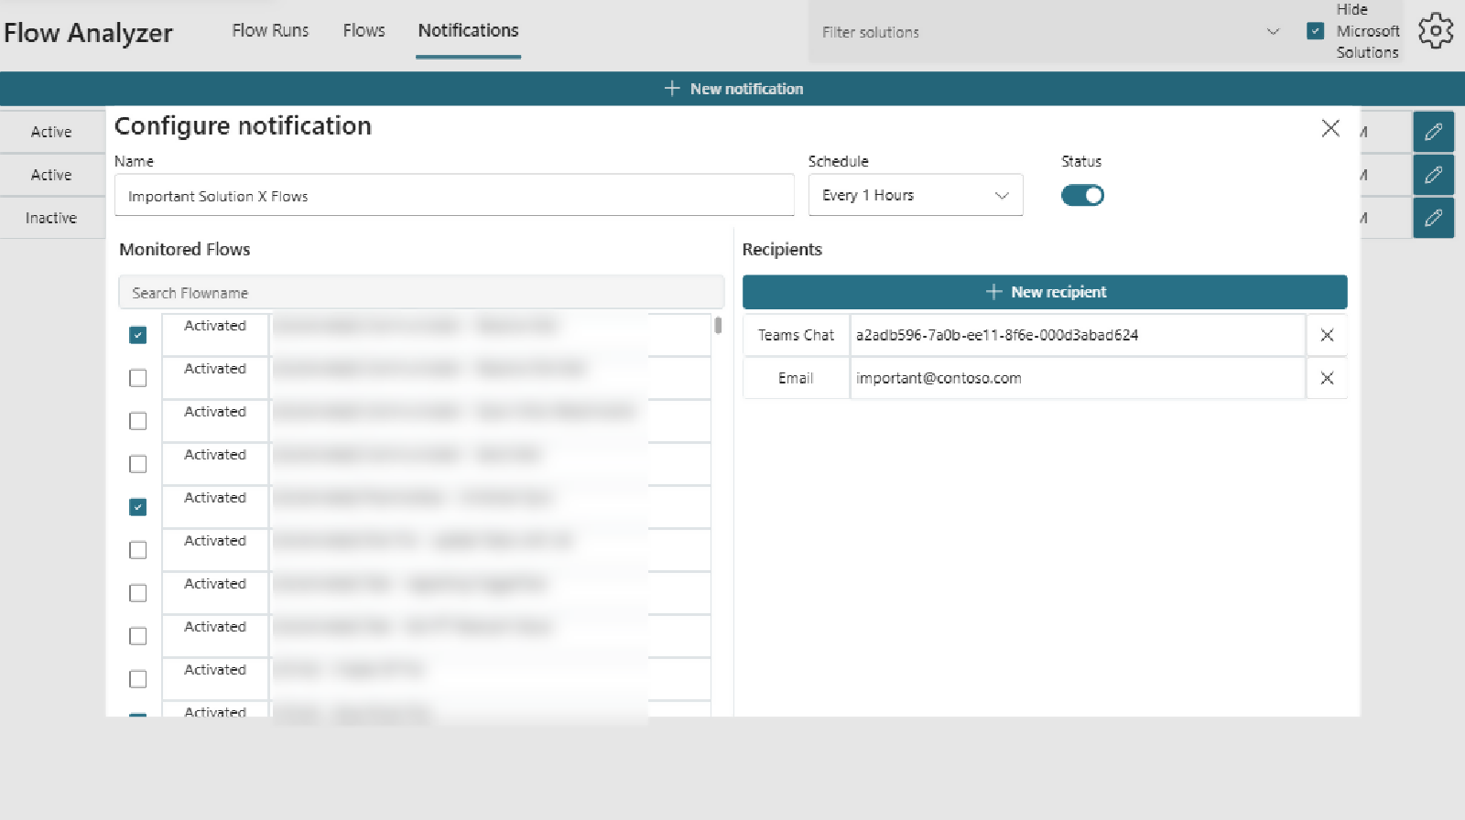This screenshot has width=1465, height=820.
Task: Click the plus icon on New recipient button
Action: 994,292
